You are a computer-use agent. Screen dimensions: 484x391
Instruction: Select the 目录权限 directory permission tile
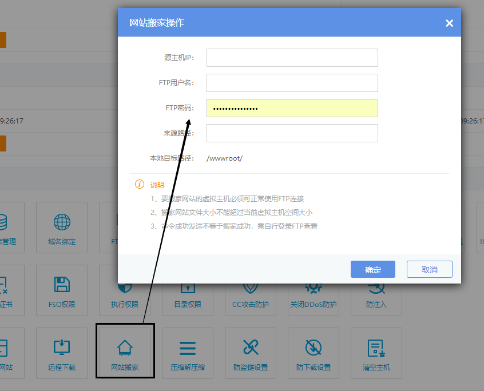pos(188,296)
